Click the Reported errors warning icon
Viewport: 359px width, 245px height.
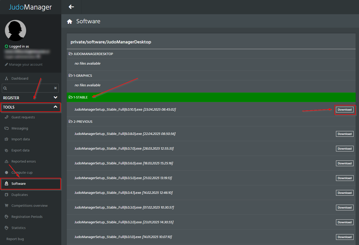click(6, 161)
